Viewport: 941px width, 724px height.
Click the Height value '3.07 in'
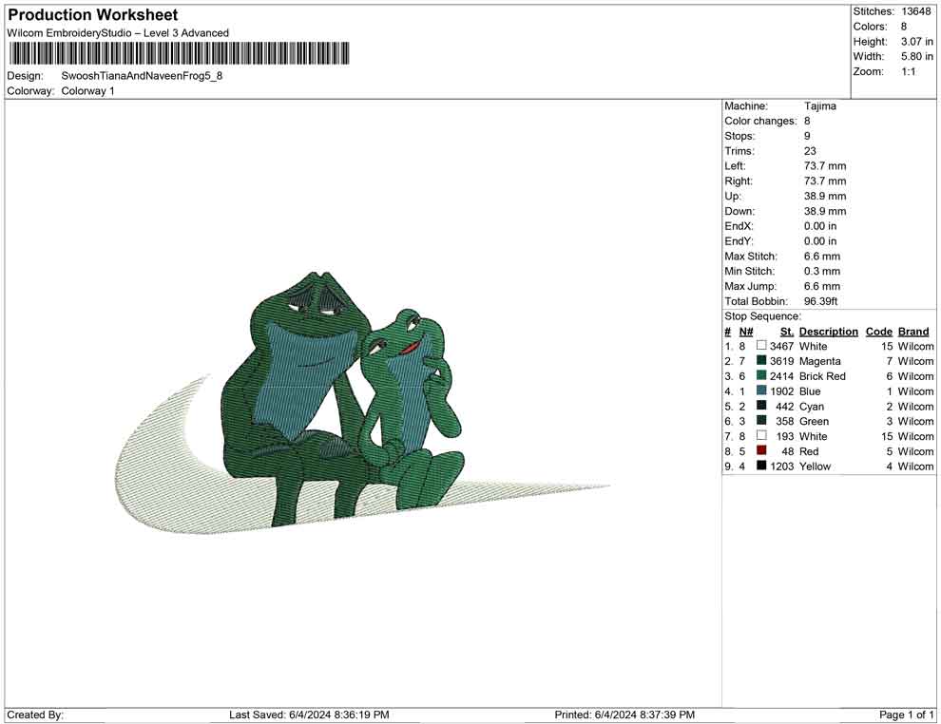(917, 42)
